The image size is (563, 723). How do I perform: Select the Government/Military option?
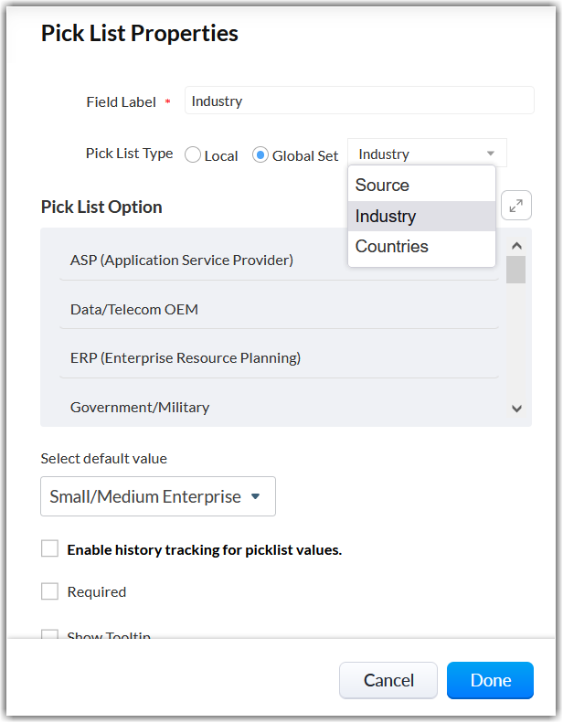[140, 407]
